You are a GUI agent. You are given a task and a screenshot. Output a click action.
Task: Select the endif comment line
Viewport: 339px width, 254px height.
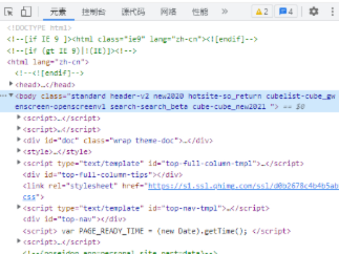pos(49,73)
